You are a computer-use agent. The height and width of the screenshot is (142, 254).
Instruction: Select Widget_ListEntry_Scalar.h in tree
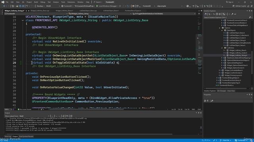(238, 53)
